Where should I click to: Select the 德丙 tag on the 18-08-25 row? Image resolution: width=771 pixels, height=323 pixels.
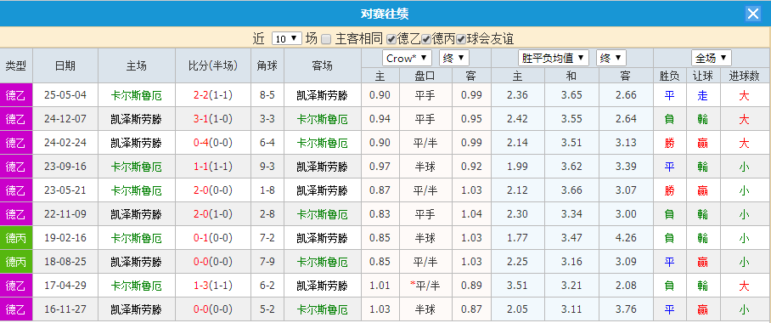click(16, 262)
